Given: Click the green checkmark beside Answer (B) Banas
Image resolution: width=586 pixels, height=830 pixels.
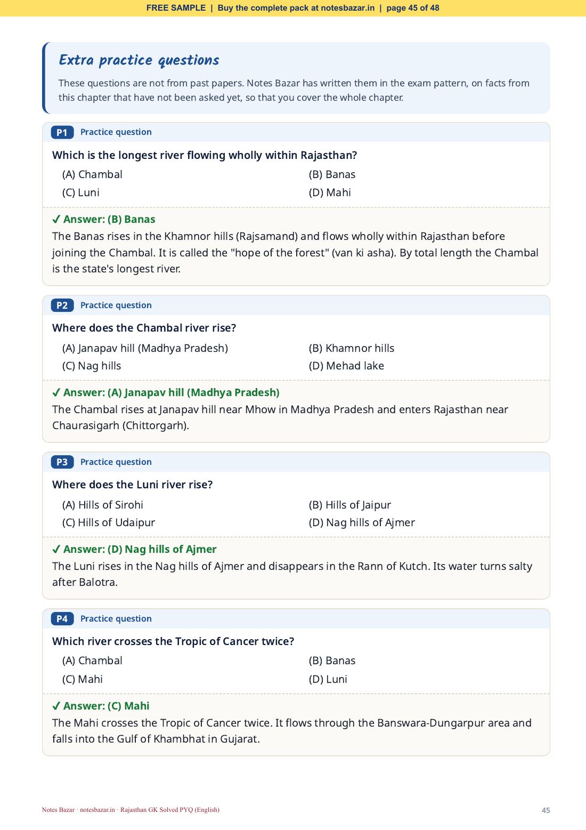Looking at the screenshot, I should click(56, 220).
